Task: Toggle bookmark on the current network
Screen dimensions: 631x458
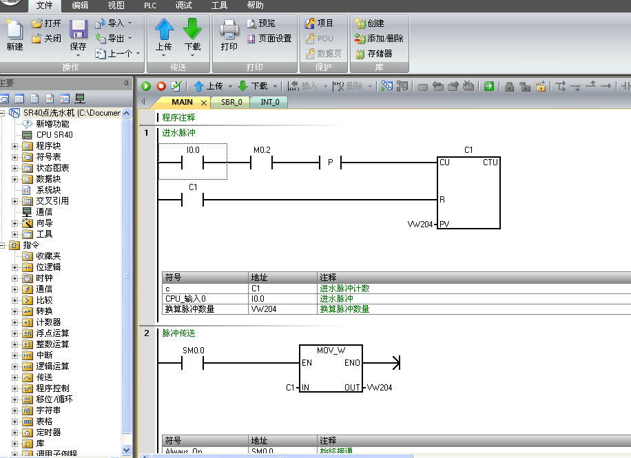Action: (422, 87)
